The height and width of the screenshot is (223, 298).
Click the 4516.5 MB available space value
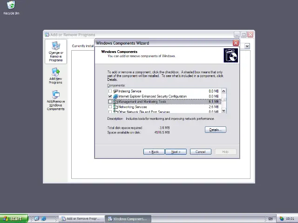162,132
